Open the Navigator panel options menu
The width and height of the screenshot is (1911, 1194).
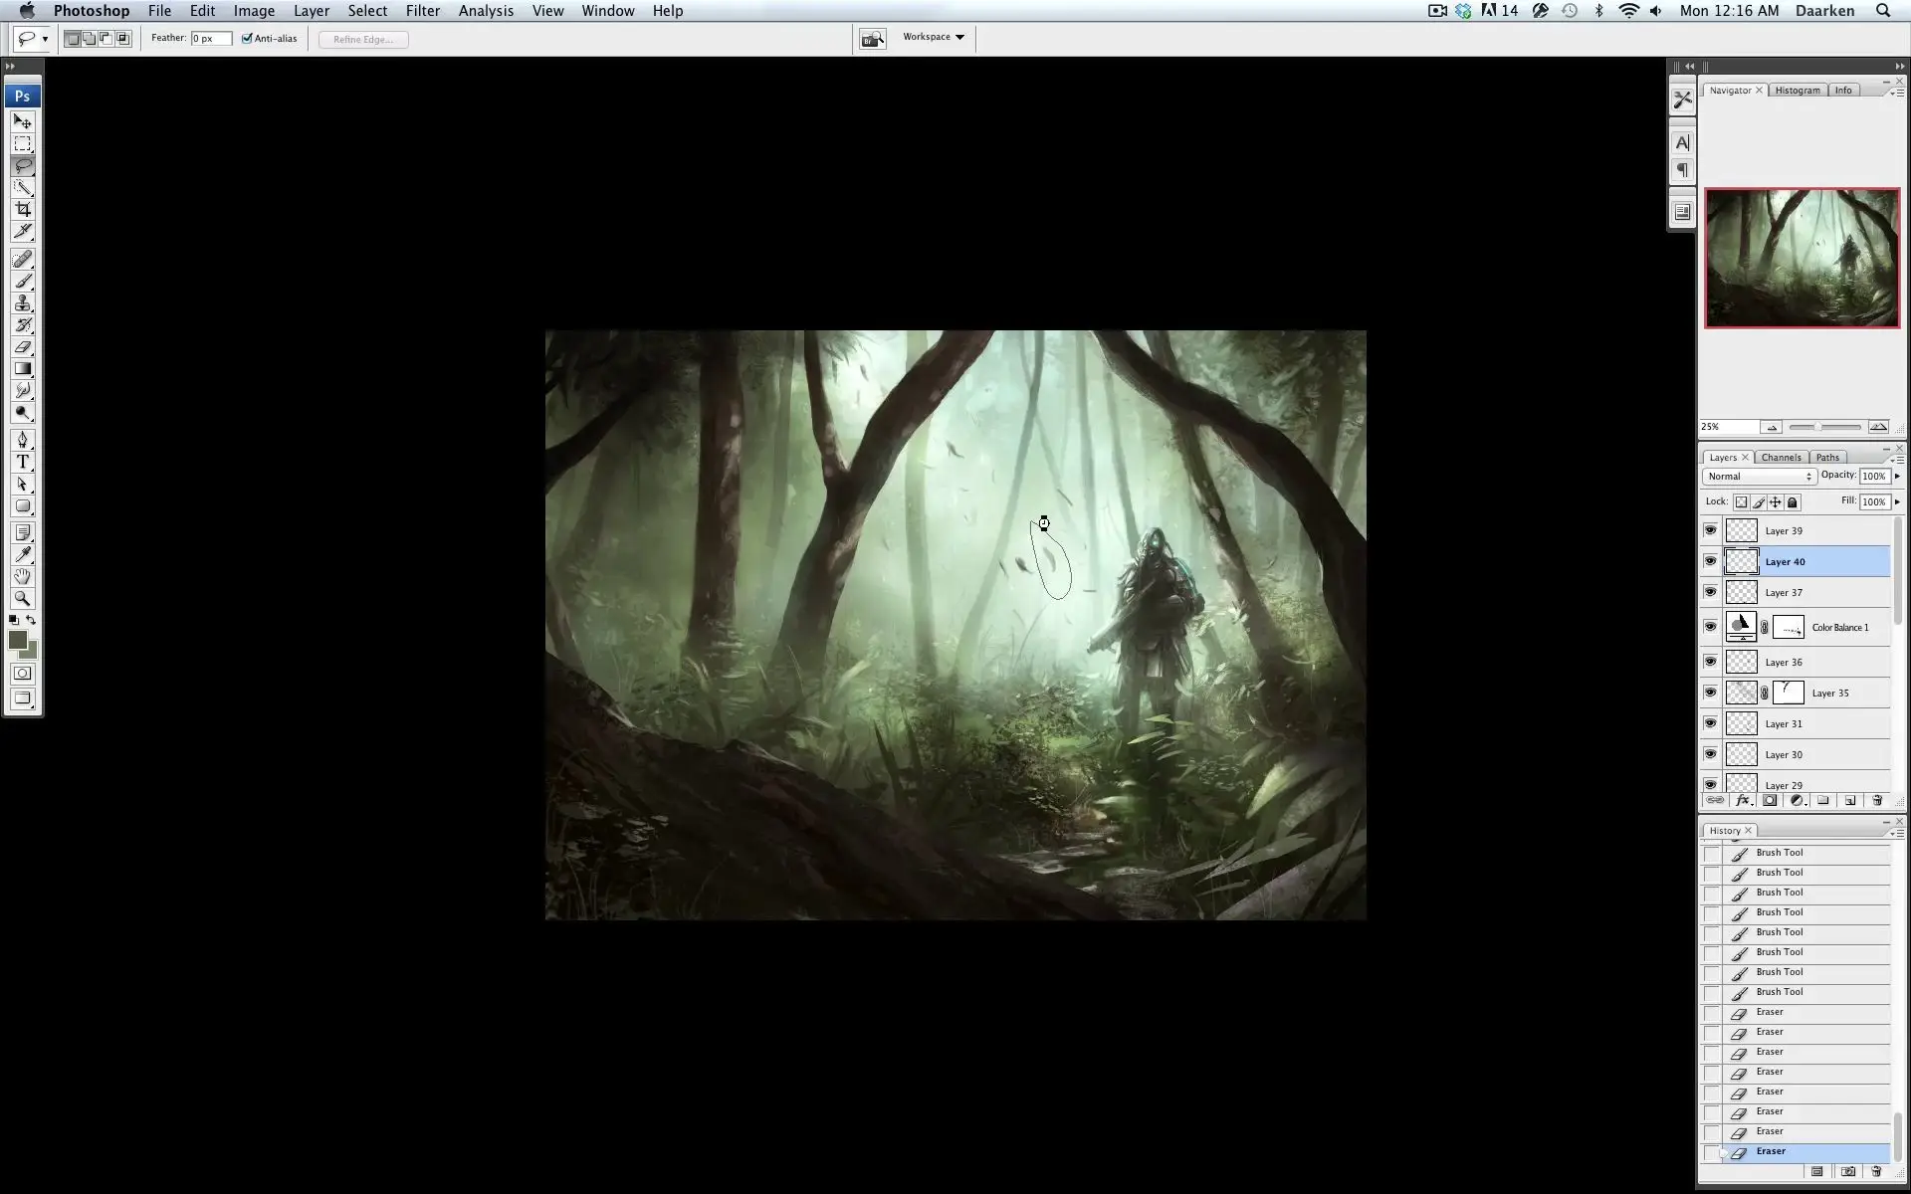(x=1897, y=93)
